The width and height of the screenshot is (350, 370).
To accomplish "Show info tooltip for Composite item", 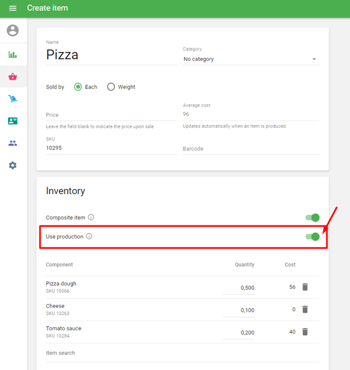I will pyautogui.click(x=91, y=217).
